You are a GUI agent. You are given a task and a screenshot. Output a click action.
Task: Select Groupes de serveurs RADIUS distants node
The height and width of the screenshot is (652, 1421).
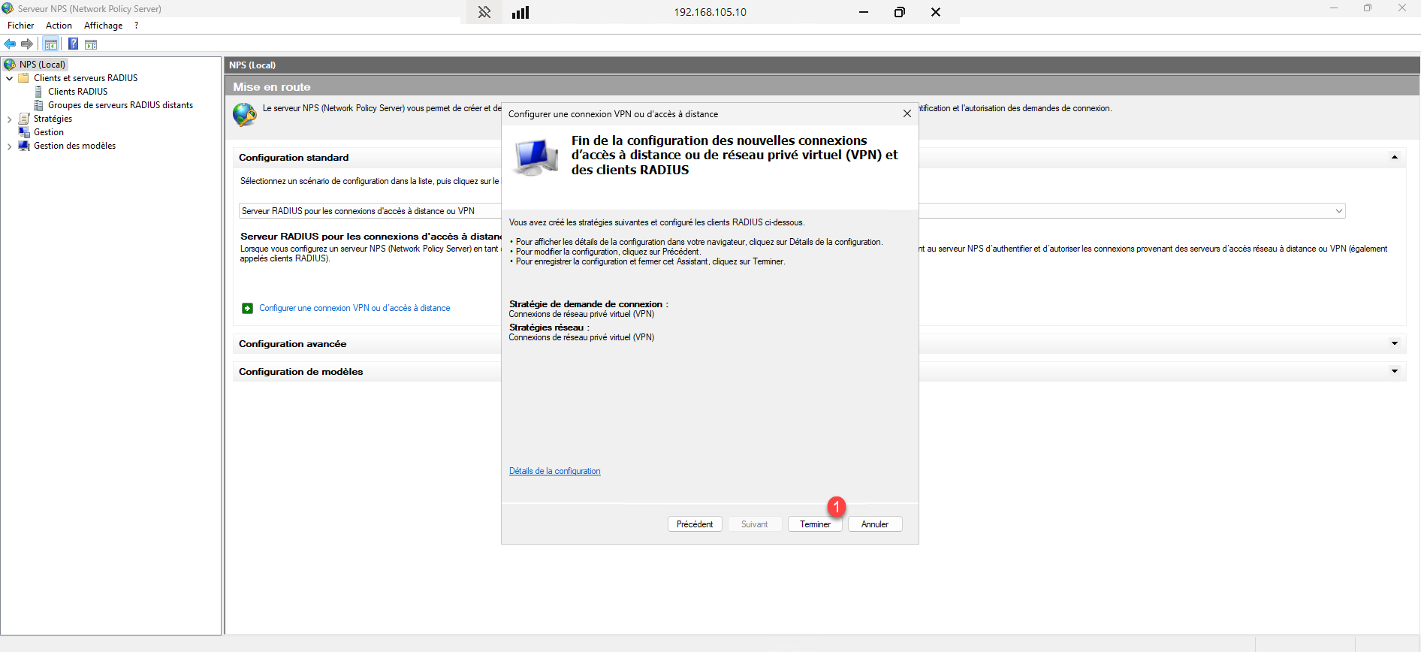(120, 105)
